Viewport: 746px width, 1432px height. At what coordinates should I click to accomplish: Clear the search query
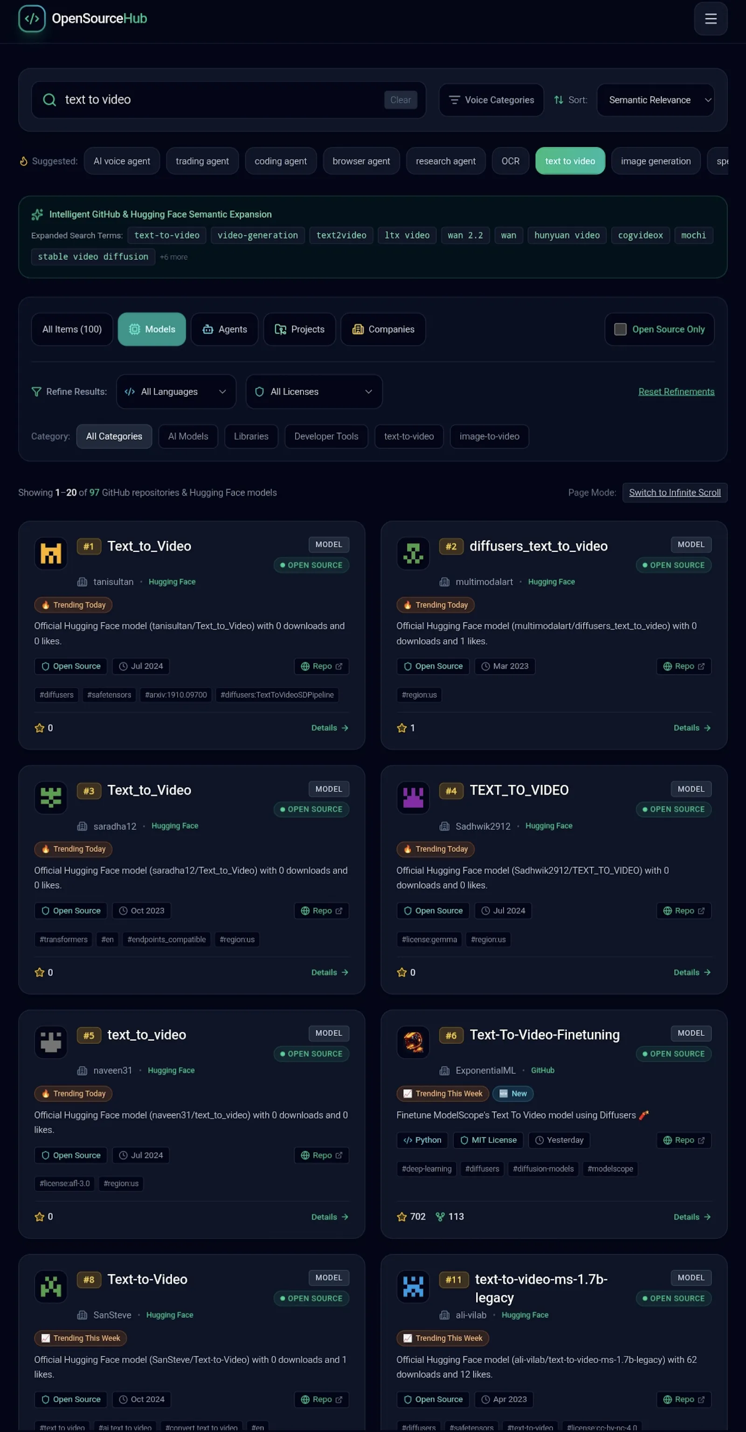click(400, 99)
